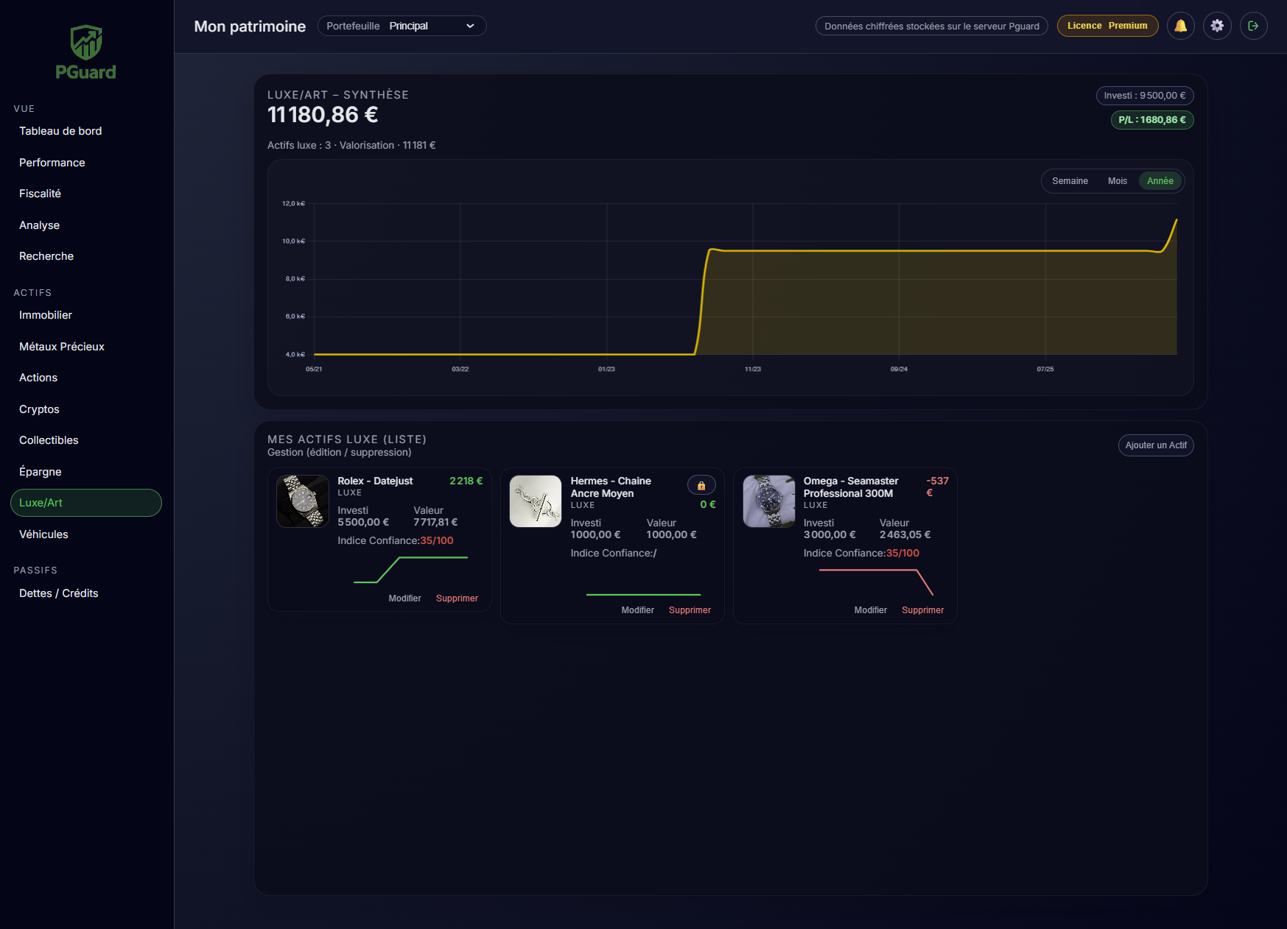Open settings via the gear icon
Image resolution: width=1287 pixels, height=929 pixels.
pos(1217,26)
